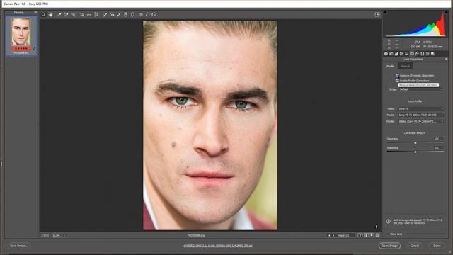Adjust the Distortion slider handle
This screenshot has width=453, height=255.
[x=415, y=143]
